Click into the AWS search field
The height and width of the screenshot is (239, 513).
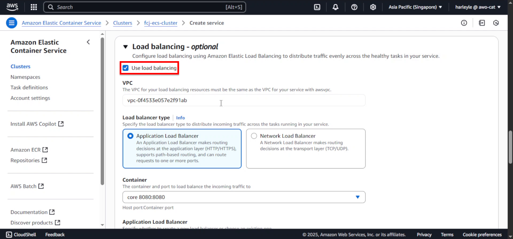click(145, 7)
